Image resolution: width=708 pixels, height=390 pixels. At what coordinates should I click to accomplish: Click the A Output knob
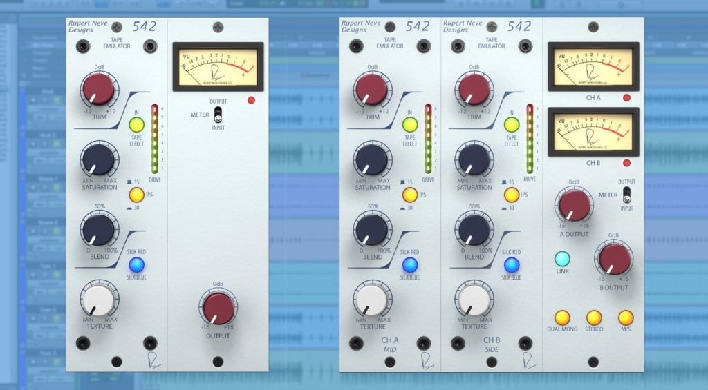tap(575, 206)
